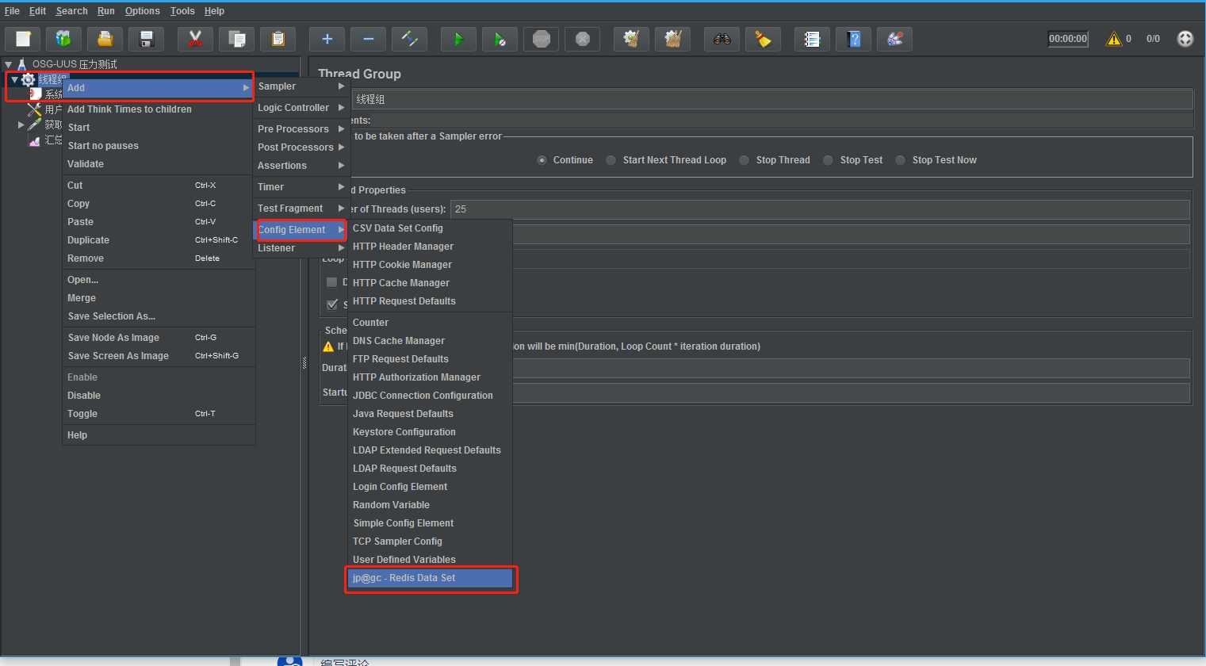Select the Stop Test radio button

pyautogui.click(x=828, y=160)
